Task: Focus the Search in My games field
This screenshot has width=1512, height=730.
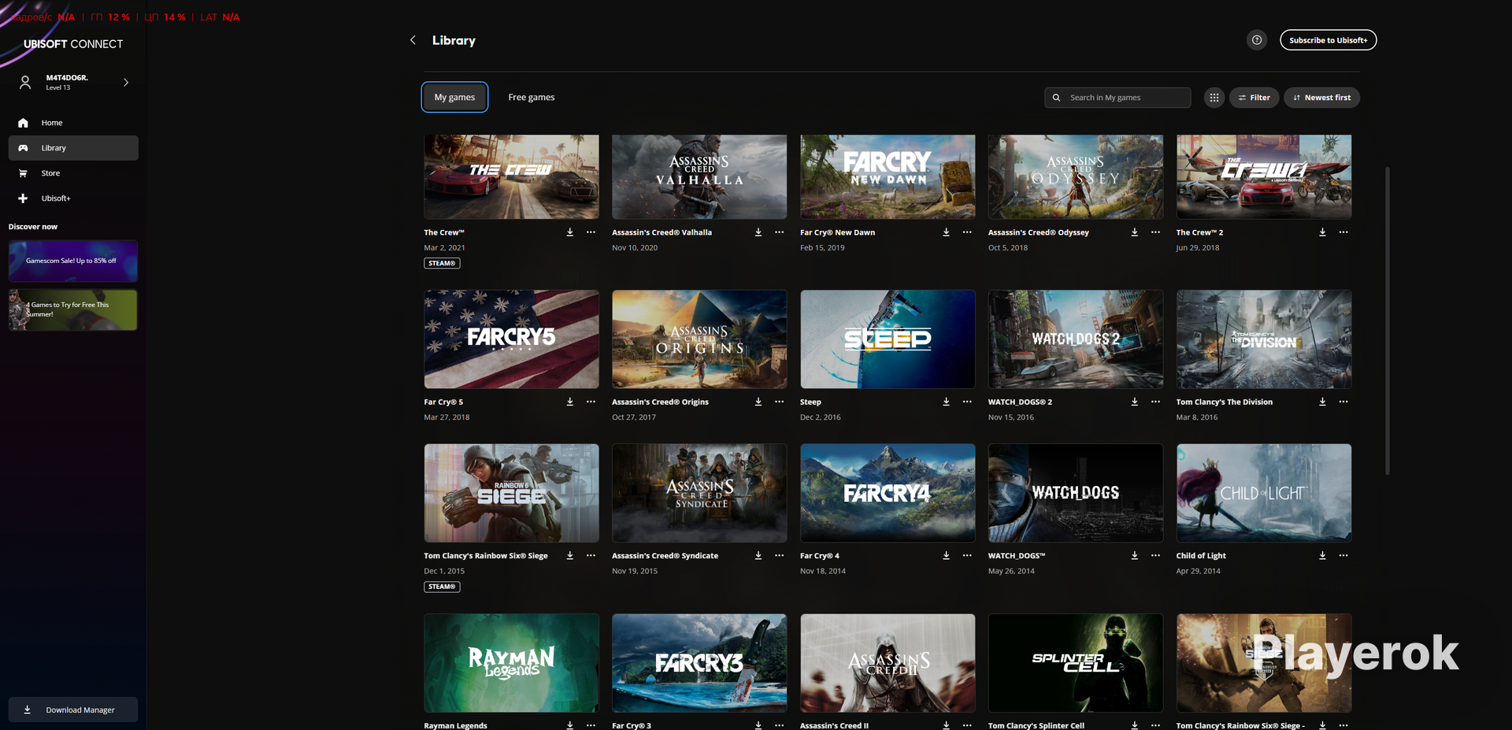Action: click(1117, 98)
